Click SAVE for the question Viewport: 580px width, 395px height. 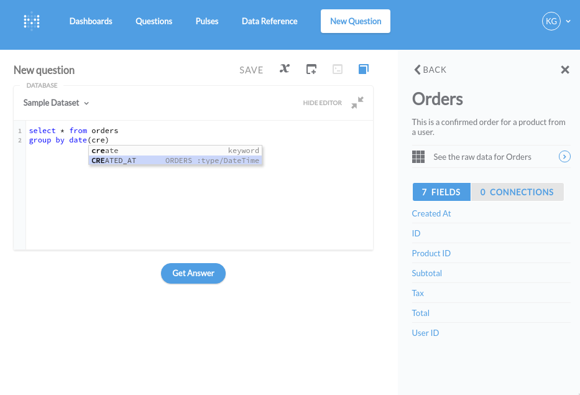point(251,70)
